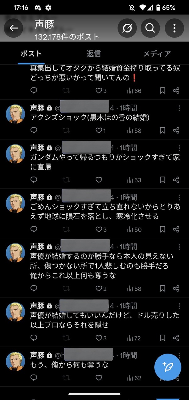
Task: View analytics showing 72 views
Action: [x=134, y=338]
